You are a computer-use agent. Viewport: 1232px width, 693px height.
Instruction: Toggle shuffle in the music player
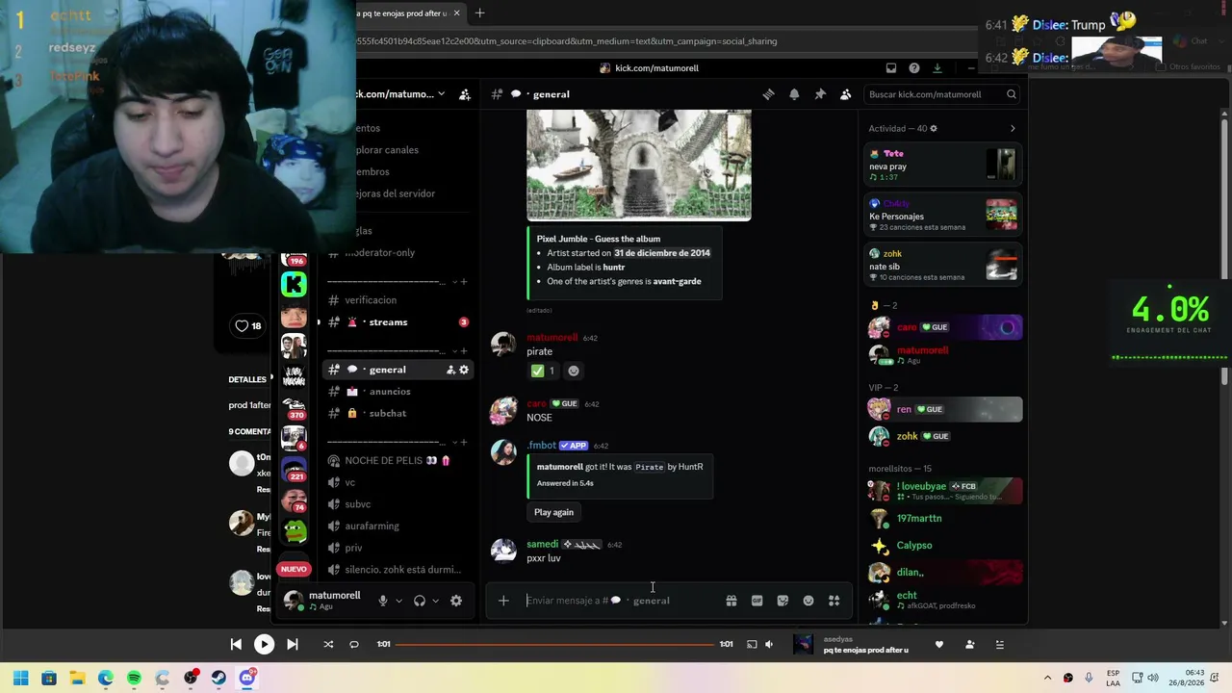click(x=328, y=644)
